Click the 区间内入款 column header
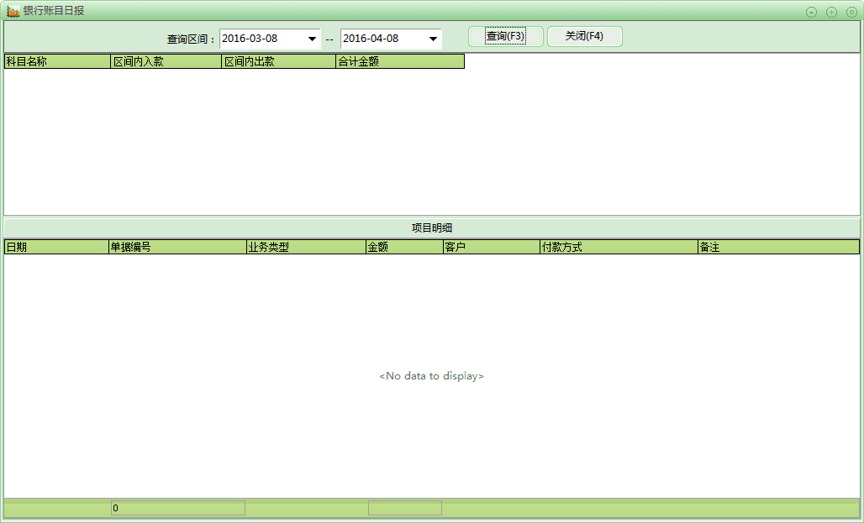864x523 pixels. (166, 61)
